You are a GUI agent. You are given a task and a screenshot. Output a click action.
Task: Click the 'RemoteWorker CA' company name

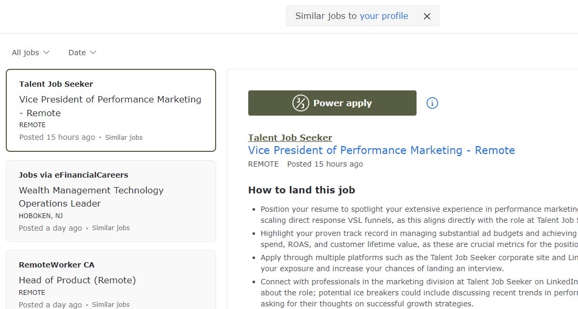coord(57,265)
